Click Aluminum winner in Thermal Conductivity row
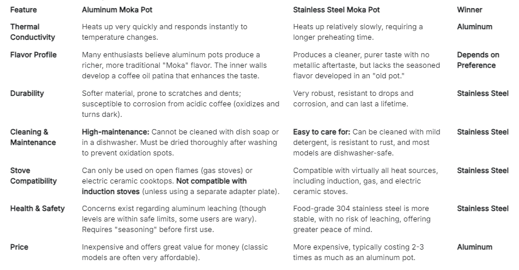519x270 pixels. coord(475,27)
